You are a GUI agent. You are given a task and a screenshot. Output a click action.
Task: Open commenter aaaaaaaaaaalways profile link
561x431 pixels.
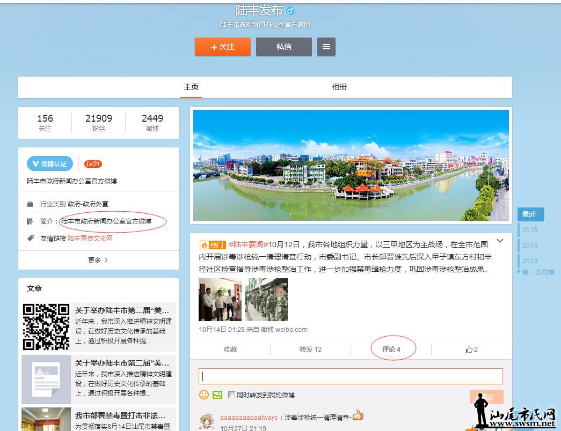coord(249,418)
